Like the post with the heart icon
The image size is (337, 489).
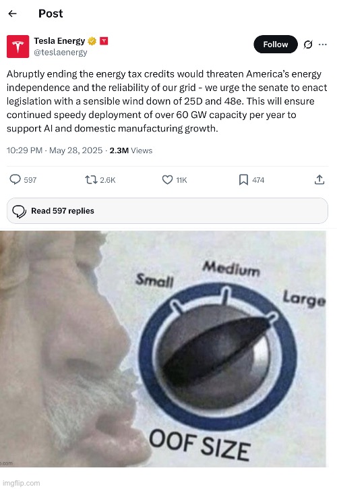pos(167,179)
